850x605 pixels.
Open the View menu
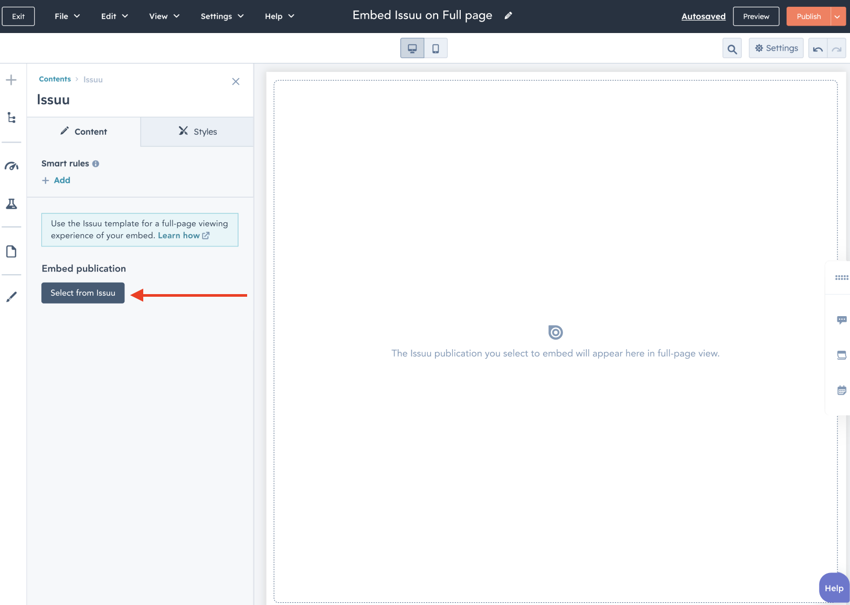click(164, 16)
